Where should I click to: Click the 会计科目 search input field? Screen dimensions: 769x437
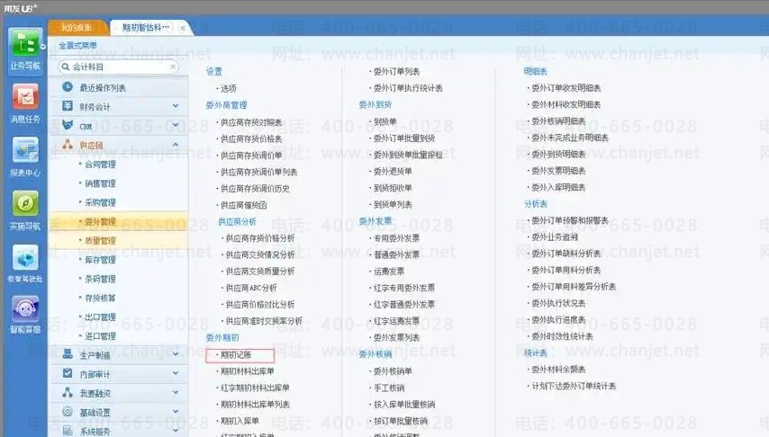tap(117, 67)
